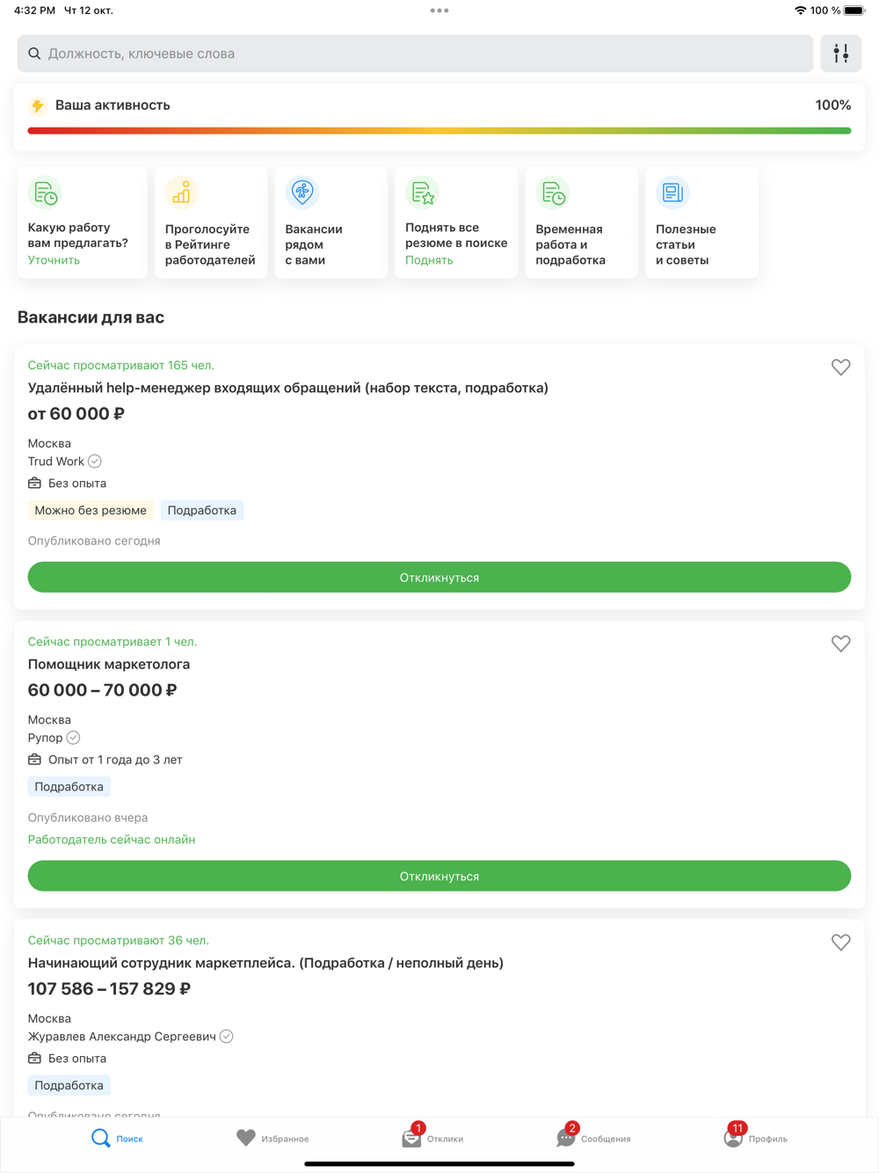Tap Поднять link
The image size is (879, 1173).
coord(429,260)
